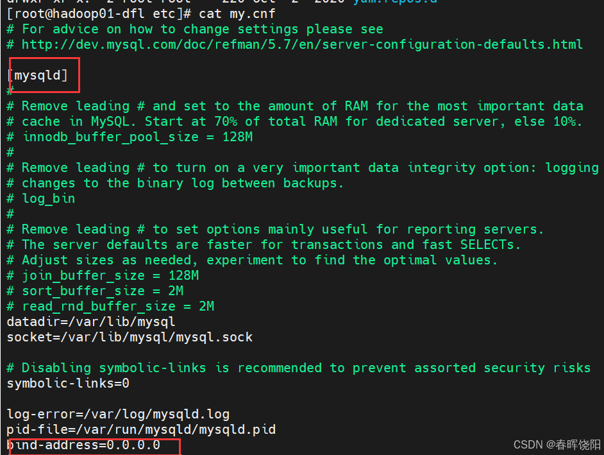604x455 pixels.
Task: Click the symbolic-links=0 setting
Action: [68, 383]
